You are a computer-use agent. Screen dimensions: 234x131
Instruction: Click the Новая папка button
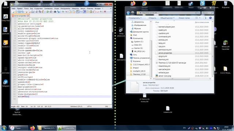point(184,18)
